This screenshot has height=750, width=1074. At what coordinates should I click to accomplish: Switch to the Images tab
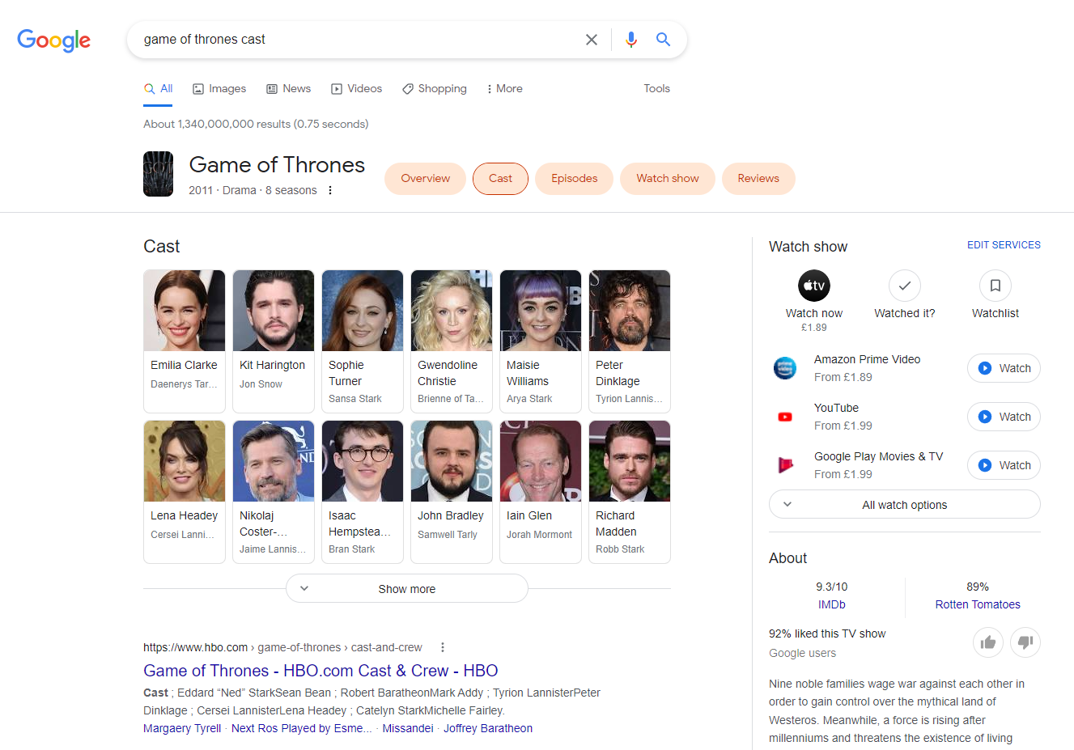(x=219, y=88)
